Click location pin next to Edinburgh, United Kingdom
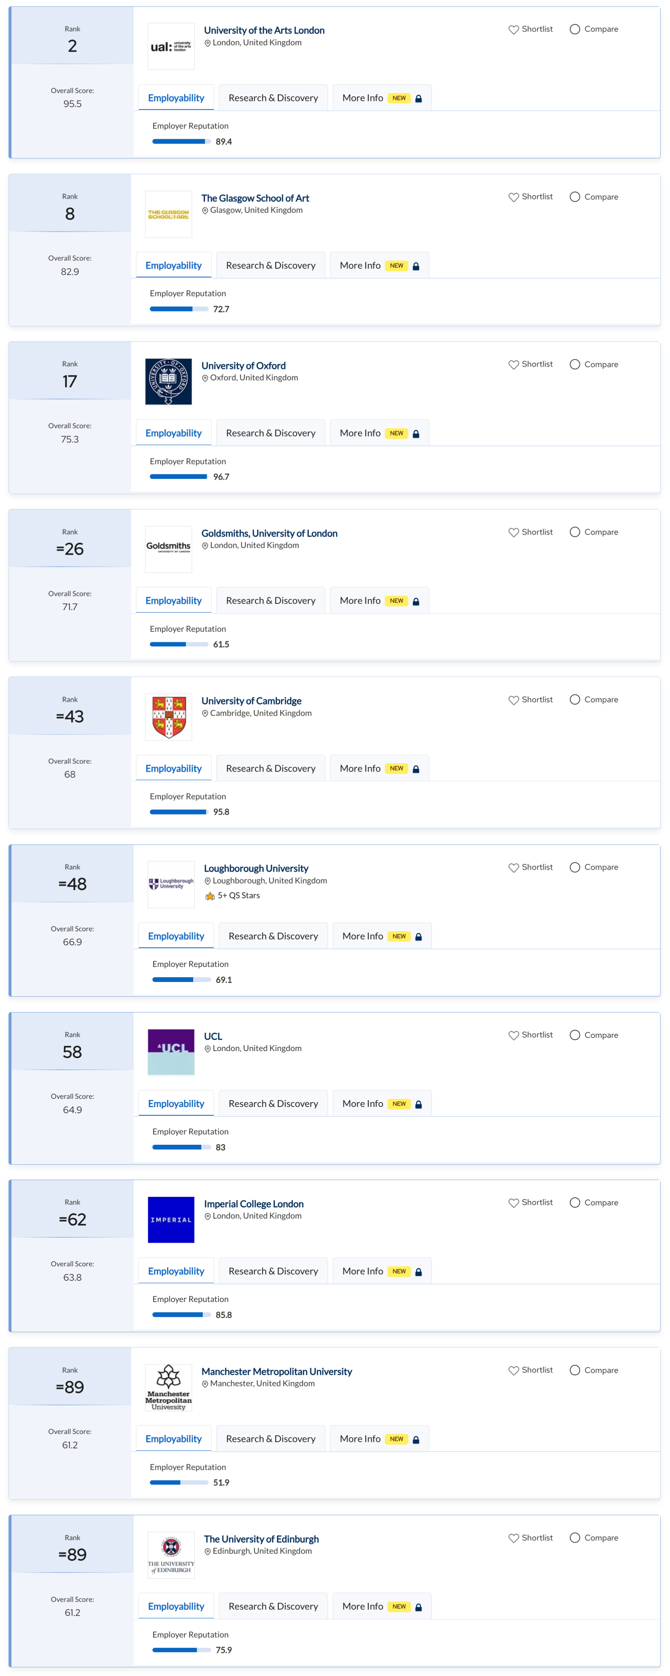Image resolution: width=670 pixels, height=1676 pixels. pos(208,1552)
